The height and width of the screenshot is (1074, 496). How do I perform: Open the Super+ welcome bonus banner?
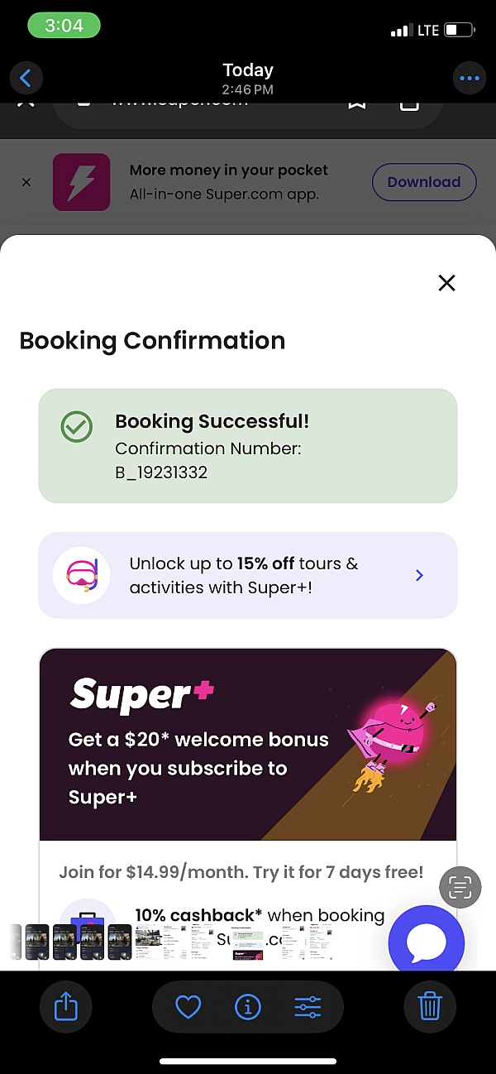click(x=248, y=745)
